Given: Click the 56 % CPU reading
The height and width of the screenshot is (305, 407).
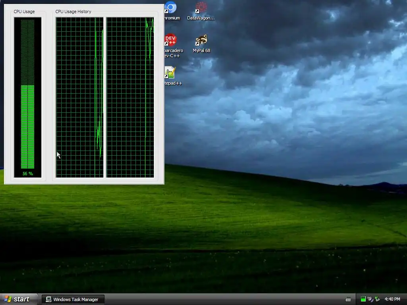Looking at the screenshot, I should pyautogui.click(x=27, y=174).
